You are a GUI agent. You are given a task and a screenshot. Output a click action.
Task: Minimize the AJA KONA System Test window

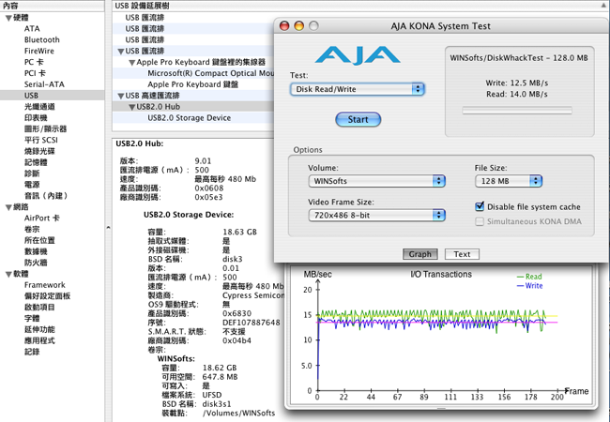[x=298, y=26]
